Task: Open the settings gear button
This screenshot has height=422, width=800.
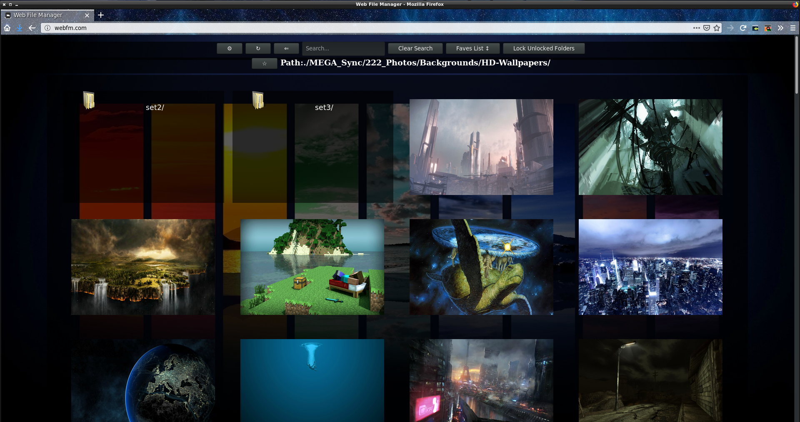Action: pyautogui.click(x=229, y=48)
